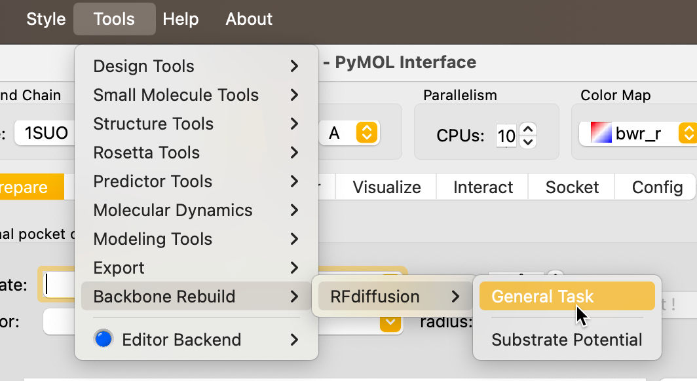Click the chevron next to Design Tools

pyautogui.click(x=294, y=66)
